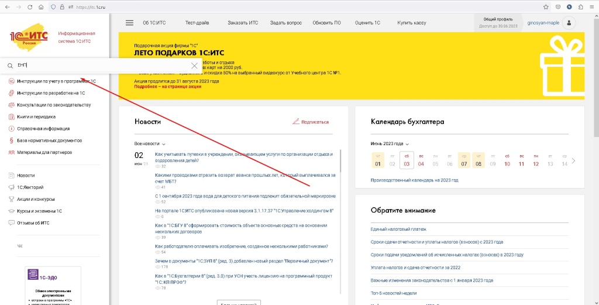Open the Единый налоговый платеж link
599x305 pixels.
point(398,229)
